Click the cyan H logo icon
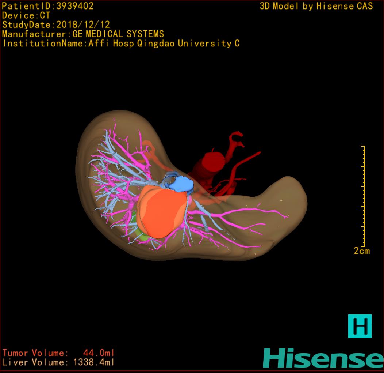 [x=360, y=326]
